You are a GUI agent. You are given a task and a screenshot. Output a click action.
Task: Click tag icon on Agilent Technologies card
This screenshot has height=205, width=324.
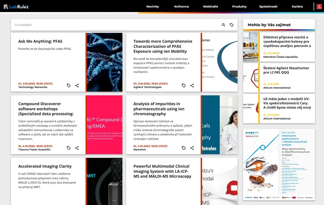click(x=184, y=85)
